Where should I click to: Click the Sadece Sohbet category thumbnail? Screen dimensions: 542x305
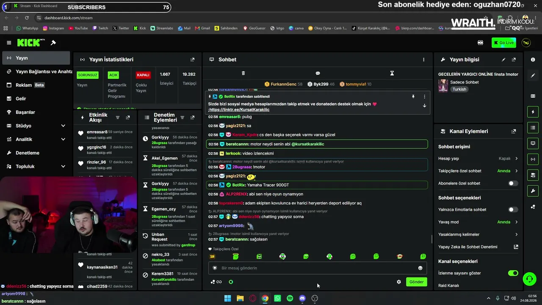(443, 86)
